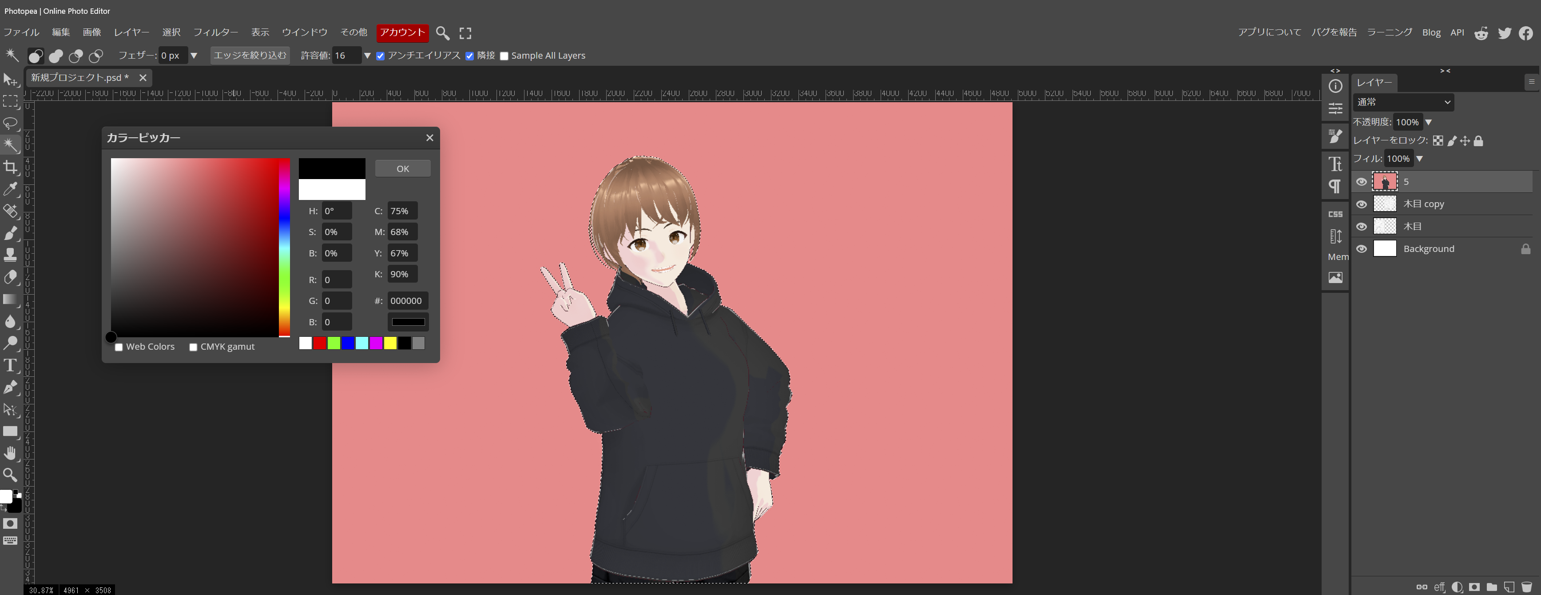Click the エッジを絞り込む button

(x=250, y=56)
